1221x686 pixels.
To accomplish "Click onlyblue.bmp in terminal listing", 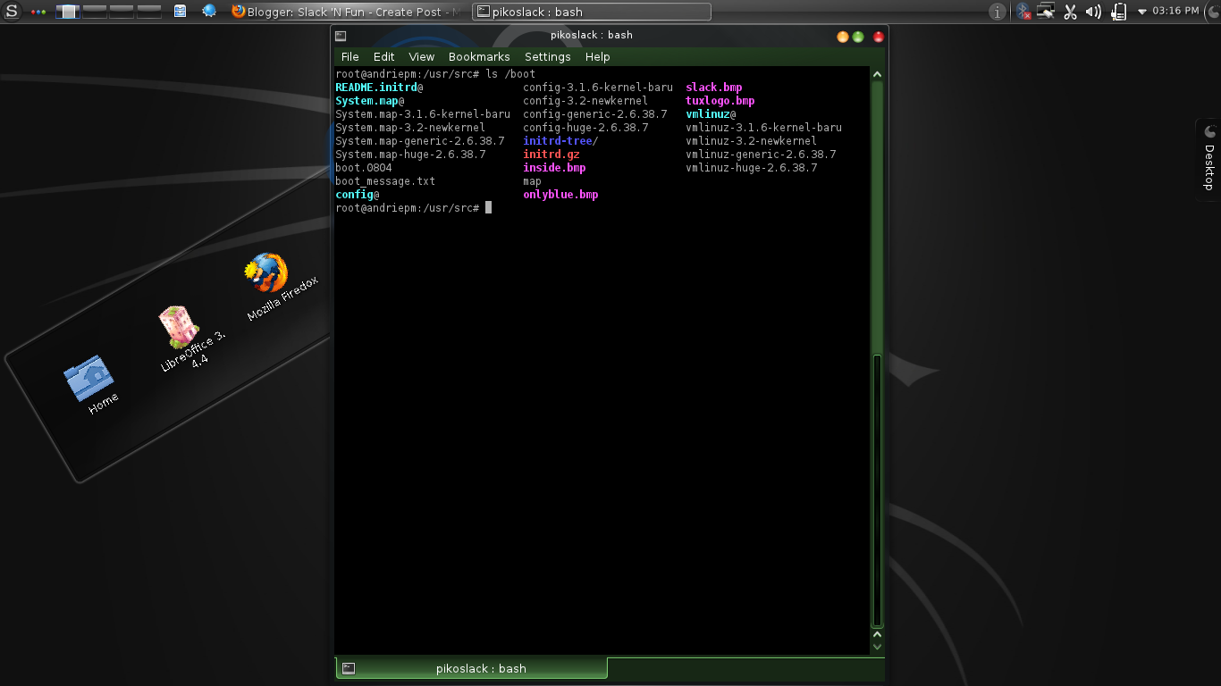I will (x=560, y=195).
